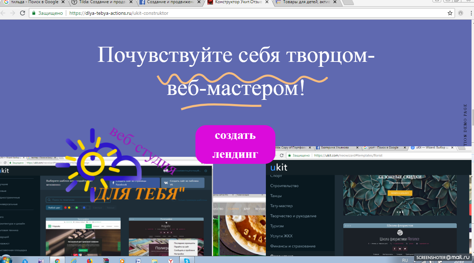Select «Туризм» category in right screenshot
The height and width of the screenshot is (263, 474).
(277, 226)
